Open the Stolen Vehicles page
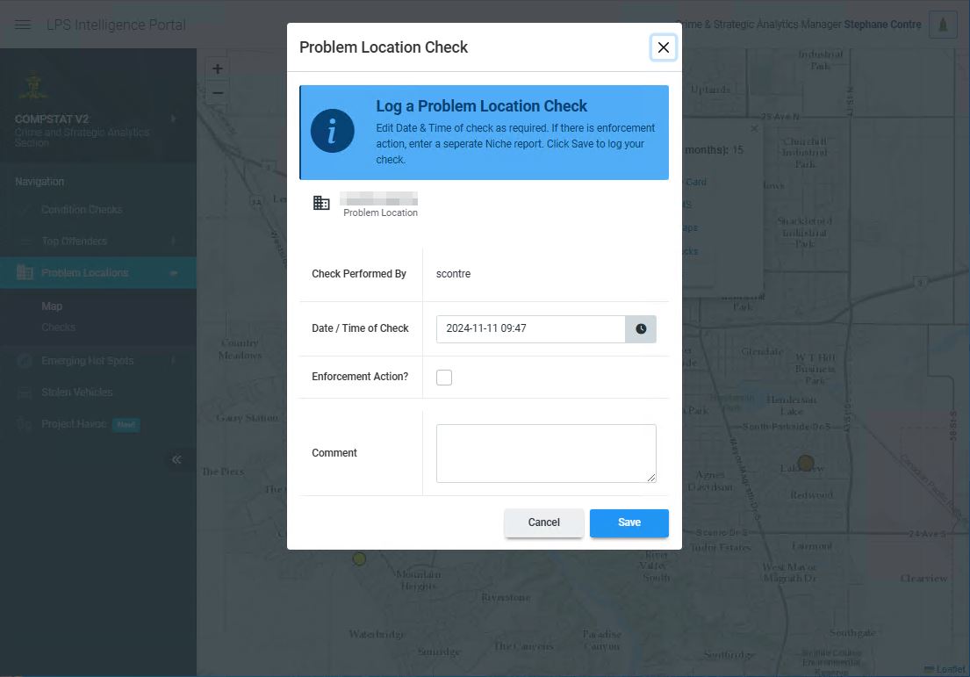Image resolution: width=970 pixels, height=677 pixels. pyautogui.click(x=77, y=393)
